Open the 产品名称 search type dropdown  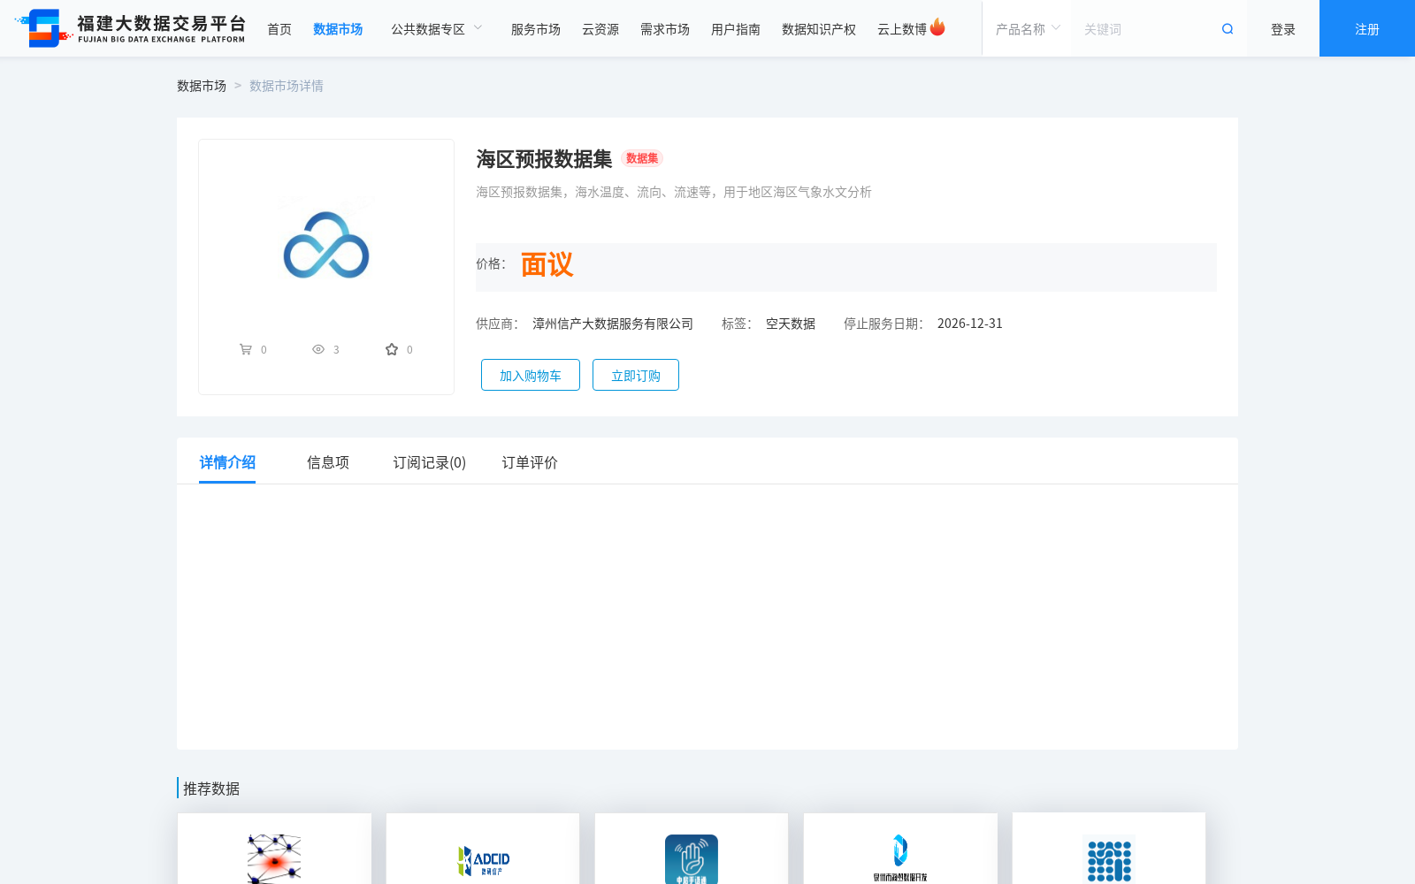pyautogui.click(x=1028, y=29)
